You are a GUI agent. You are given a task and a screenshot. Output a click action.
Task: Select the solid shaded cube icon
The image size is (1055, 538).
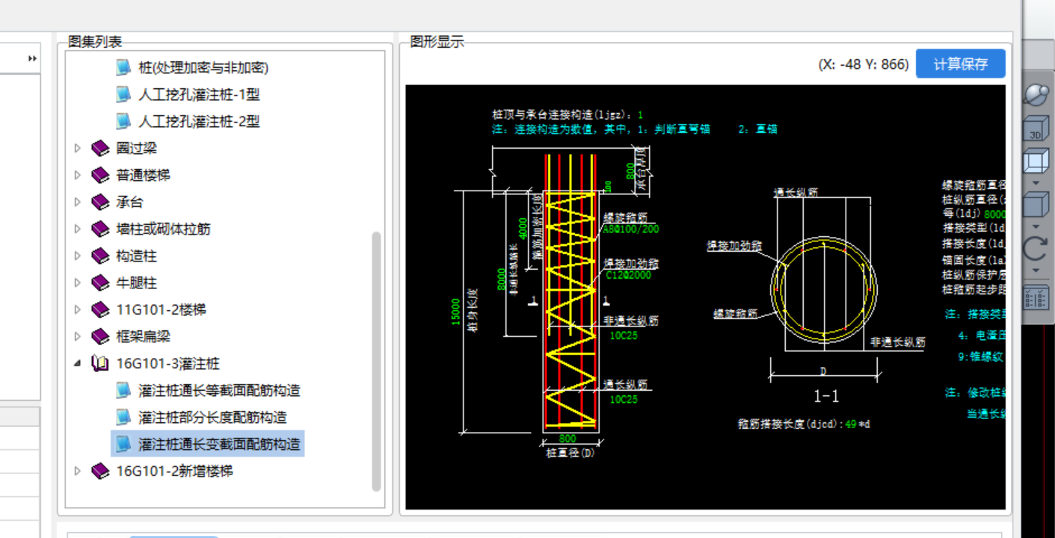pyautogui.click(x=1036, y=205)
